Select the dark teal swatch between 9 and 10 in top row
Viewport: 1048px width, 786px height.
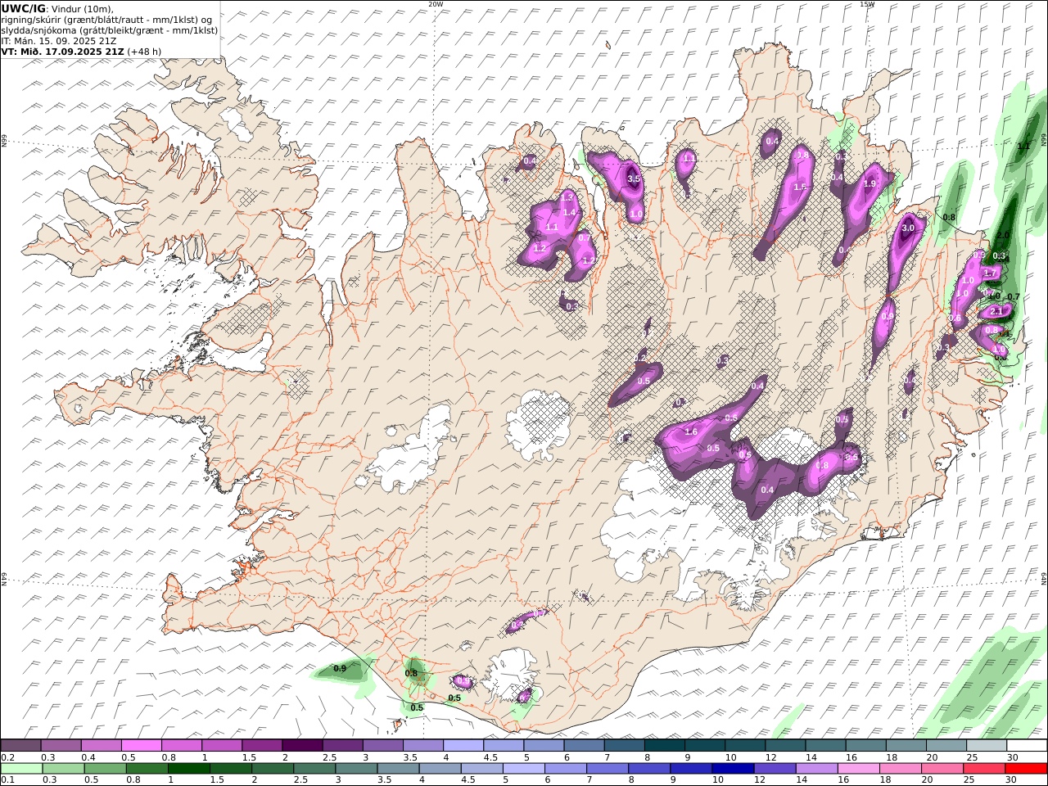[x=705, y=746]
